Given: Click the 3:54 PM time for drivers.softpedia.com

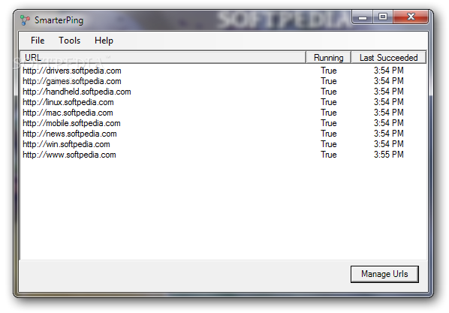Looking at the screenshot, I should 389,71.
